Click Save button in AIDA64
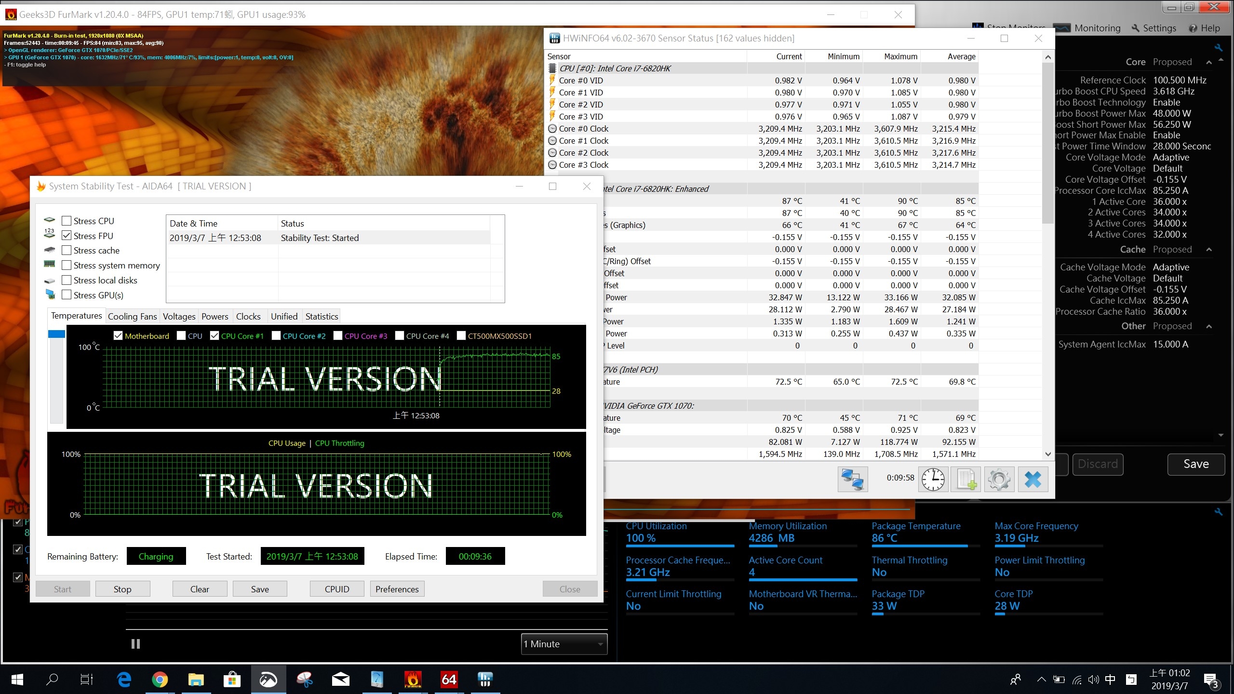 pyautogui.click(x=260, y=589)
